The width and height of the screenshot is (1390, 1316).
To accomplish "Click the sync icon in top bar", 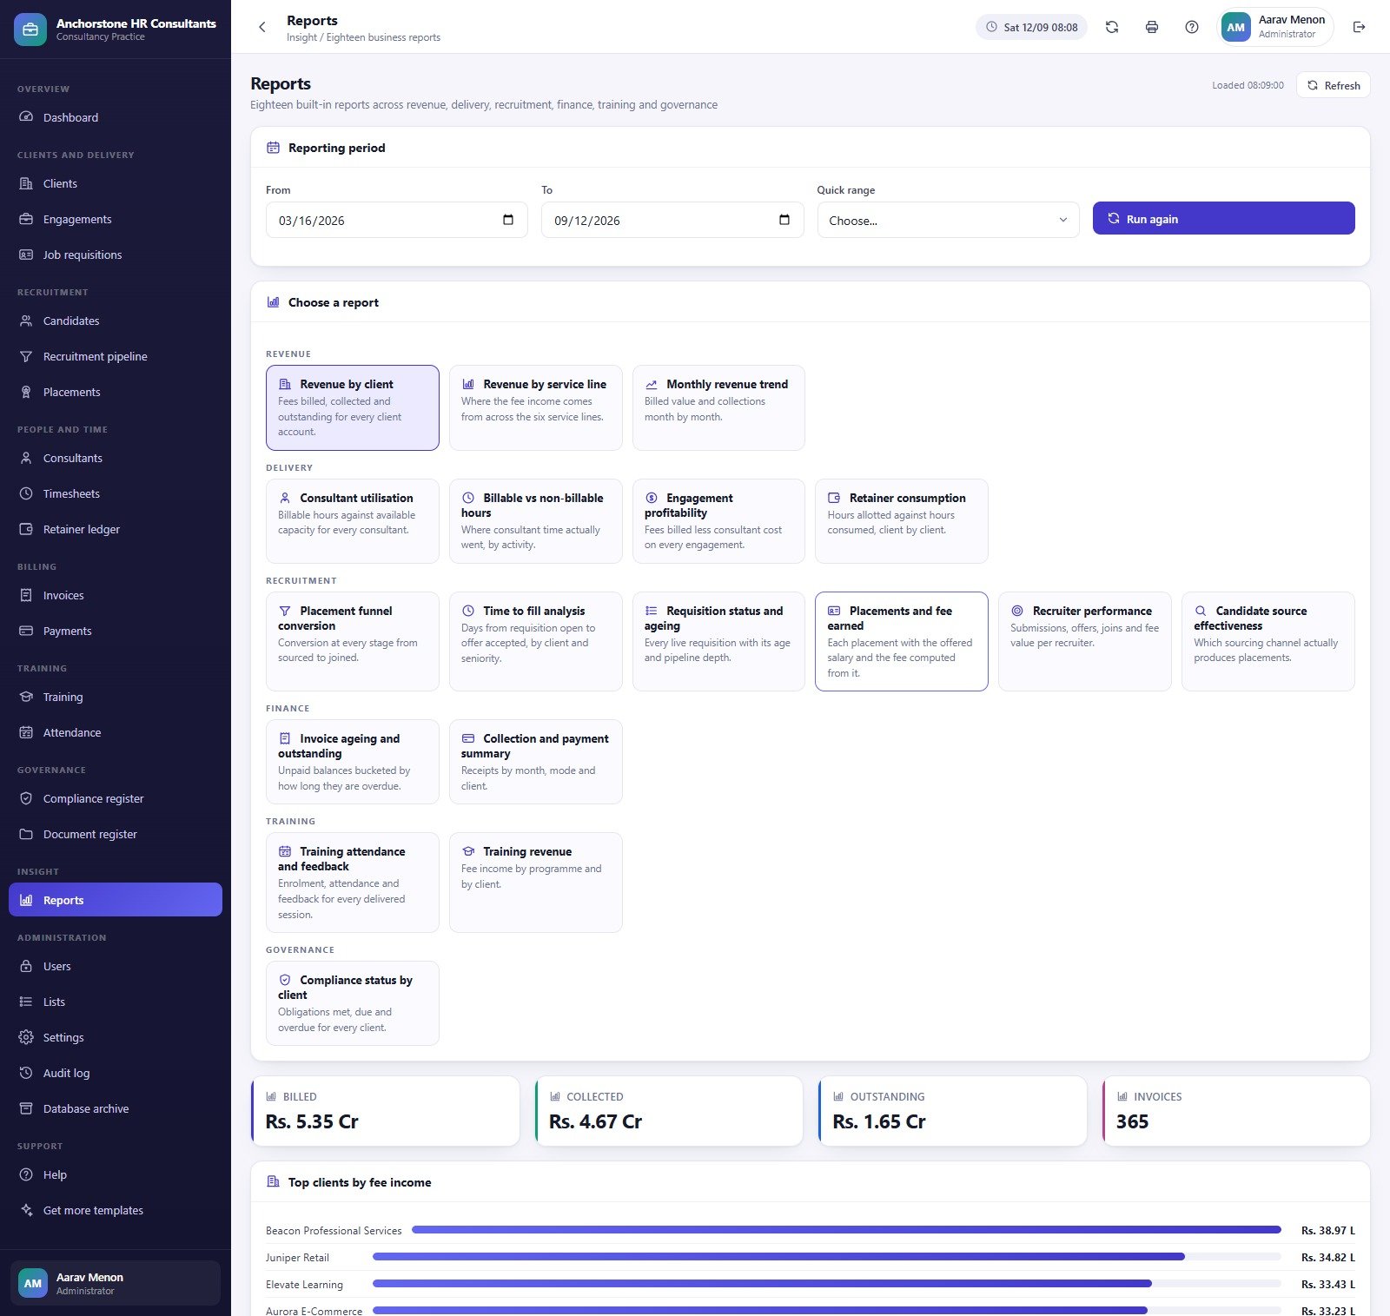I will pos(1112,27).
